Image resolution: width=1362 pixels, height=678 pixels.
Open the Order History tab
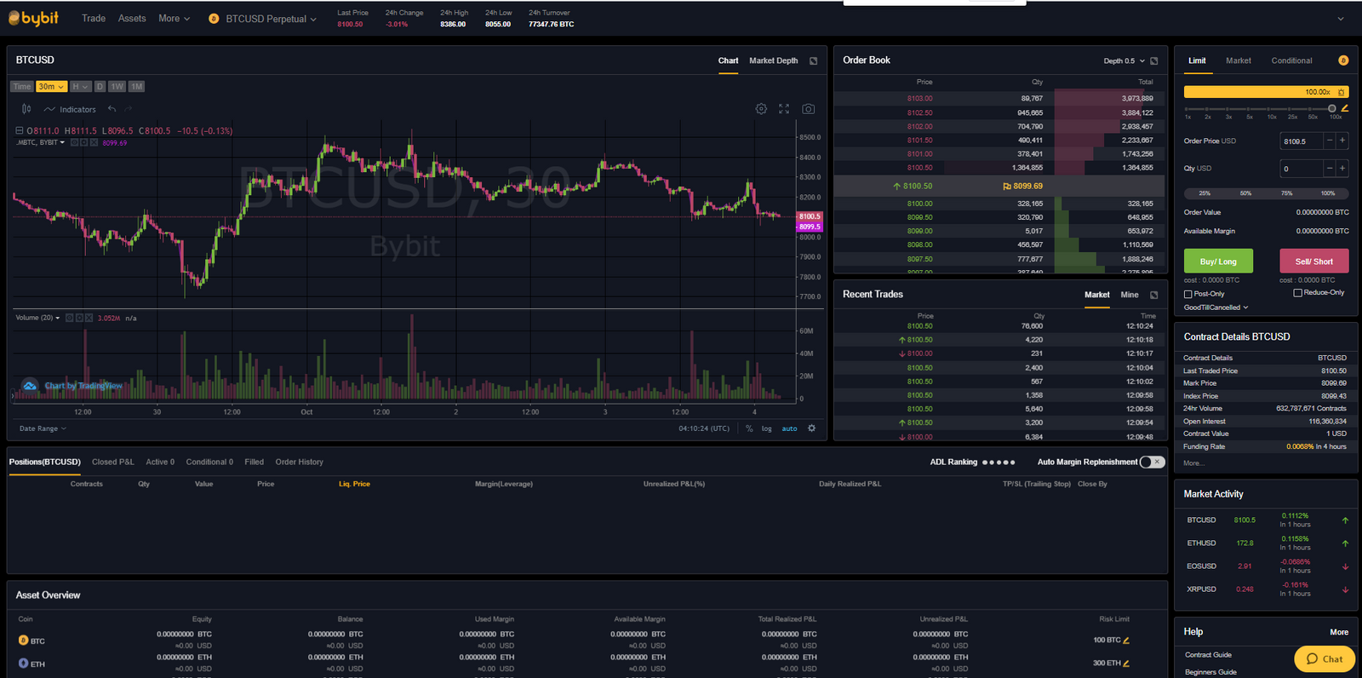pos(299,462)
